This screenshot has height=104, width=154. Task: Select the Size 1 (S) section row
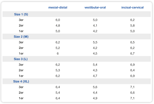tap(77, 14)
